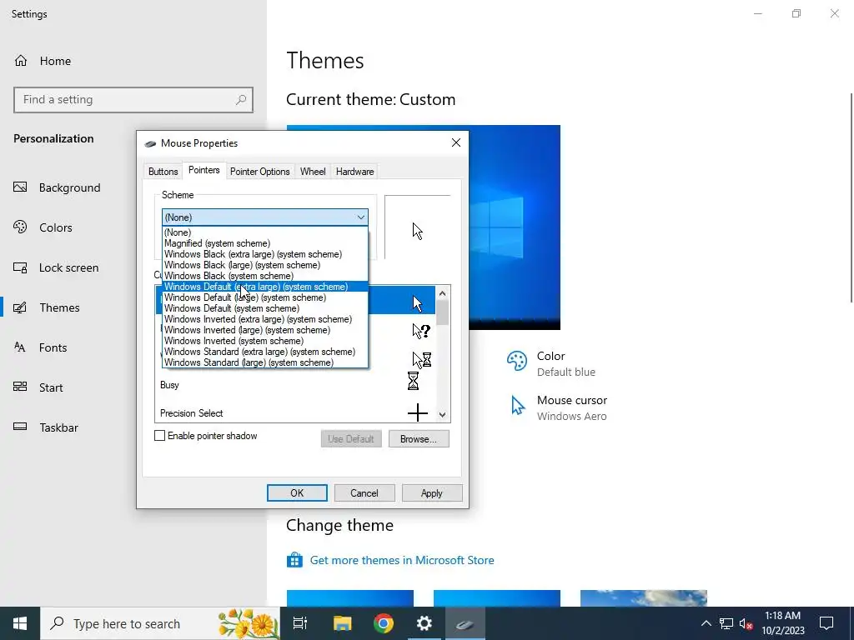
Task: Select the Working In Background hourglass pointer
Action: coord(421,359)
